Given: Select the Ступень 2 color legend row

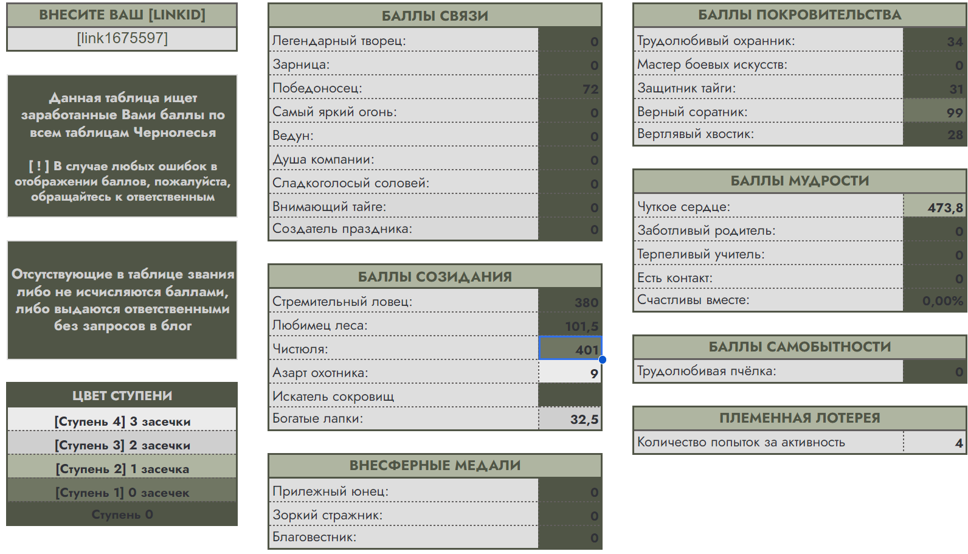Looking at the screenshot, I should tap(122, 468).
